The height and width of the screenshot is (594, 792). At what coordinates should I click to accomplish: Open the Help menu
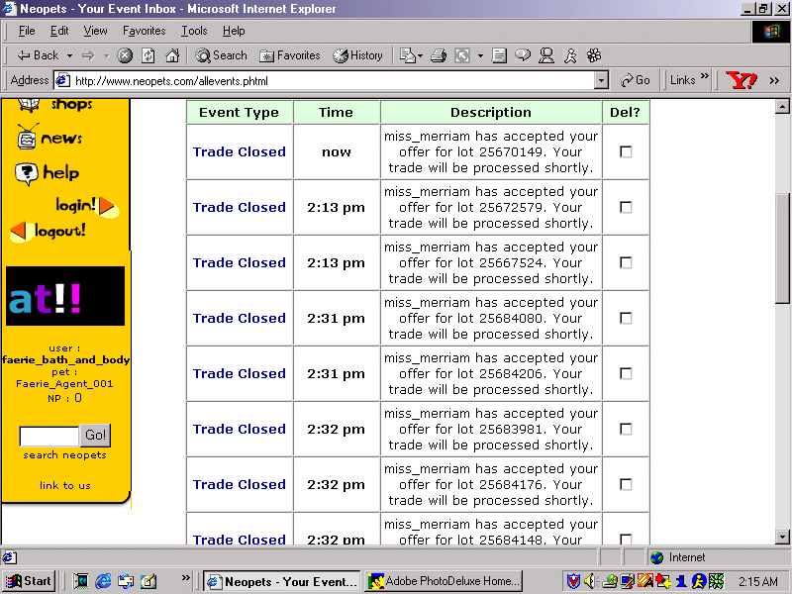pos(234,31)
